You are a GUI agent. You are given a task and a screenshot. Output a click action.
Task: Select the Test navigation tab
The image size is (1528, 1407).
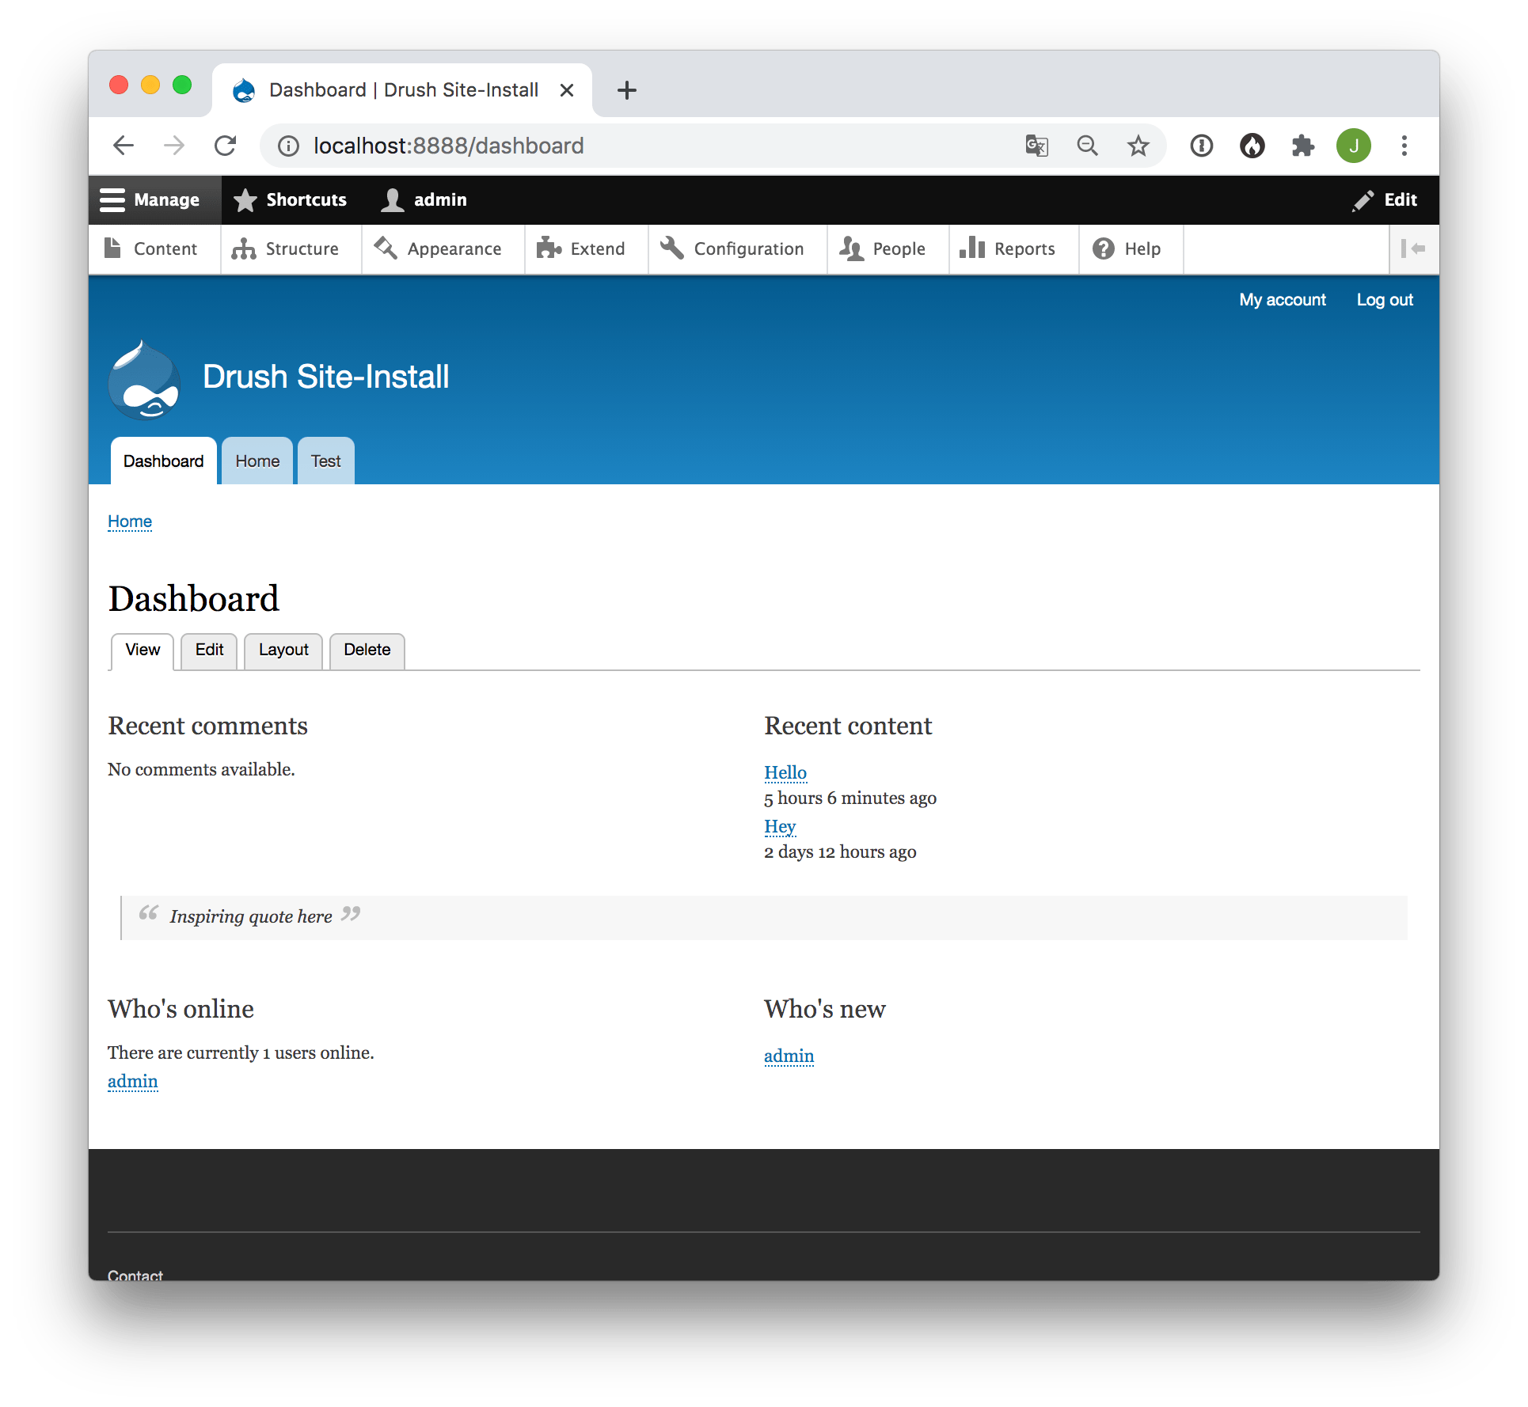325,461
